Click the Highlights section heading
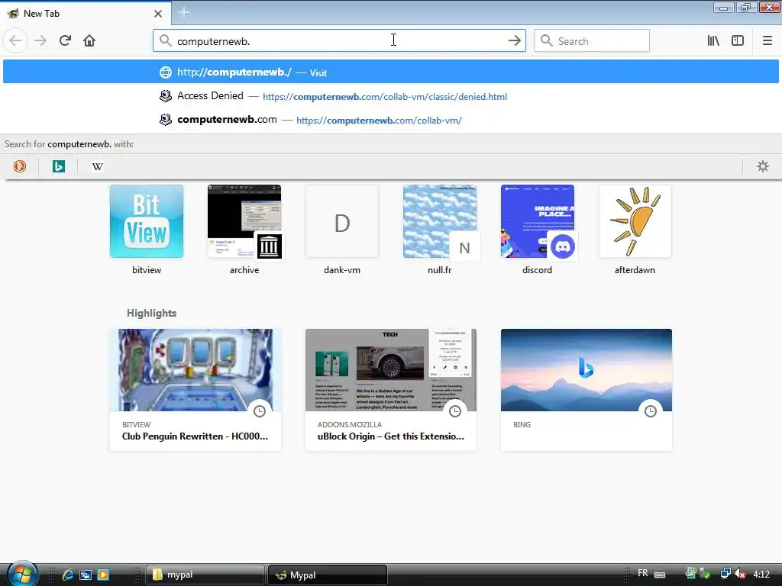 (152, 313)
